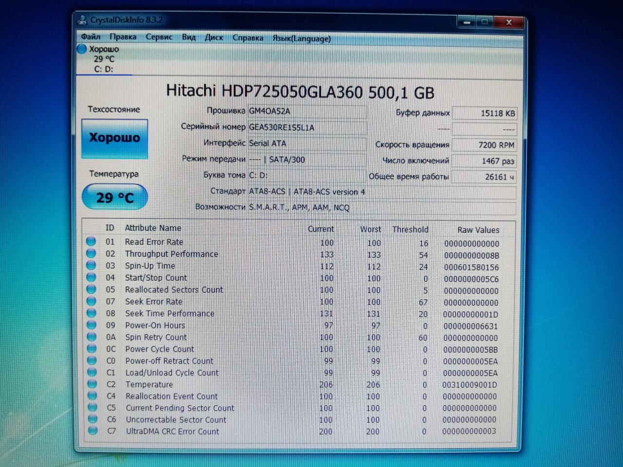Click the ID column header
The image size is (623, 467).
click(x=110, y=228)
